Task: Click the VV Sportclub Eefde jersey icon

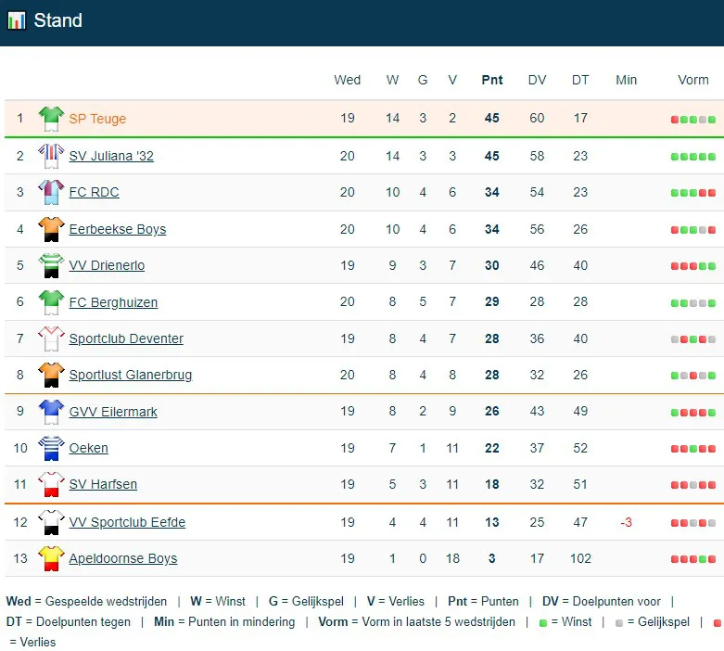Action: click(51, 522)
